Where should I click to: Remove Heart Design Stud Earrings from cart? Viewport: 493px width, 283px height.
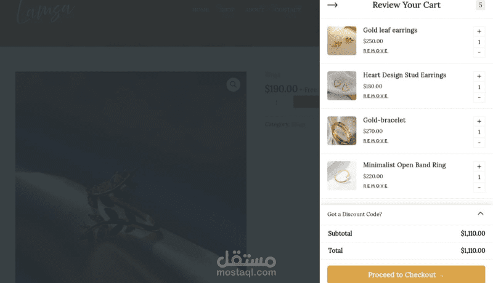pos(375,96)
